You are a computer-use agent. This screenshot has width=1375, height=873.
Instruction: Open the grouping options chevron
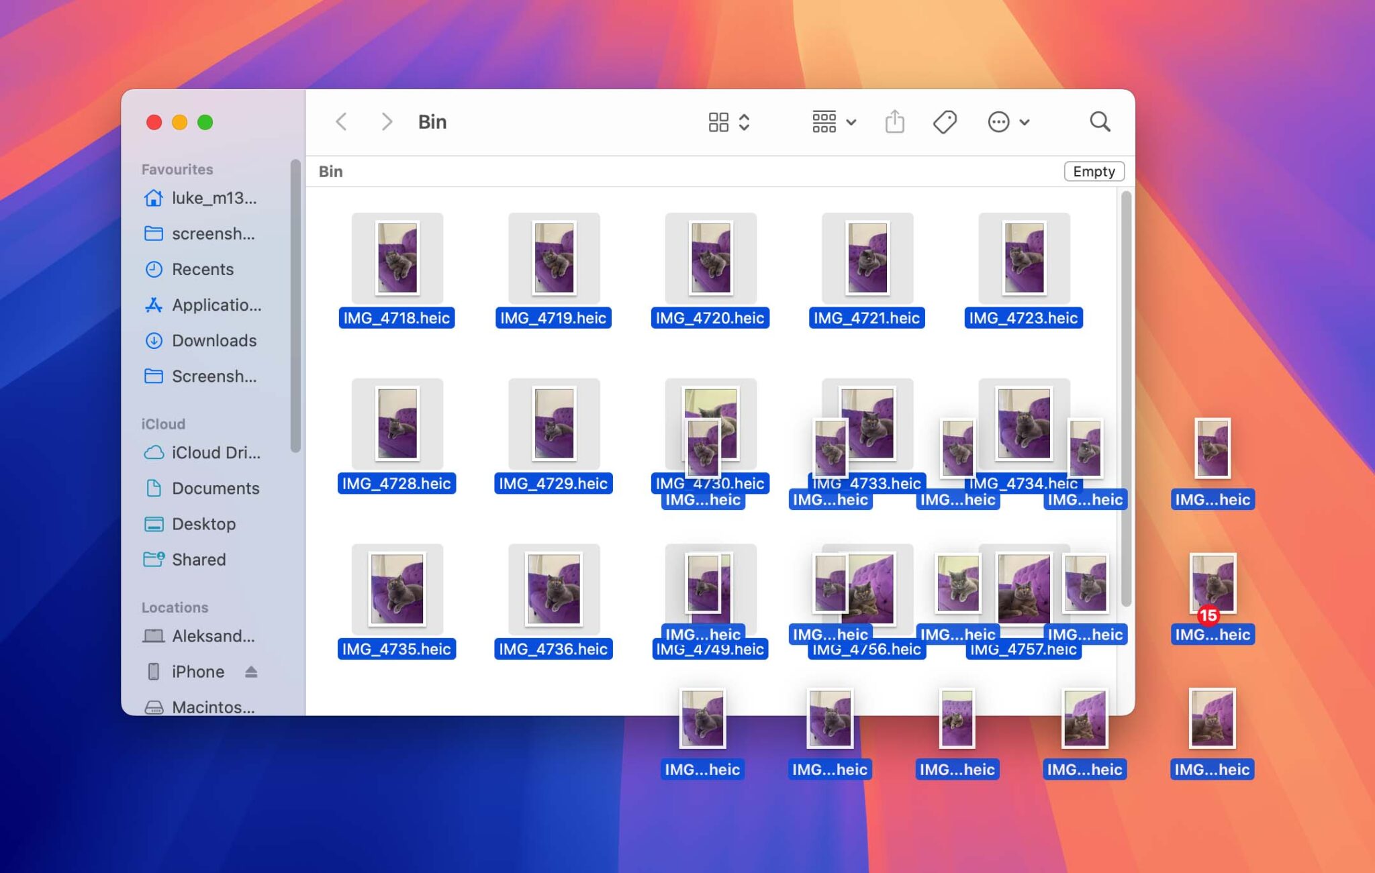(851, 121)
